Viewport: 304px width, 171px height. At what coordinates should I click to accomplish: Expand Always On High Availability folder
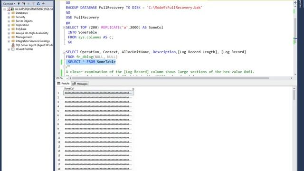pyautogui.click(x=9, y=33)
